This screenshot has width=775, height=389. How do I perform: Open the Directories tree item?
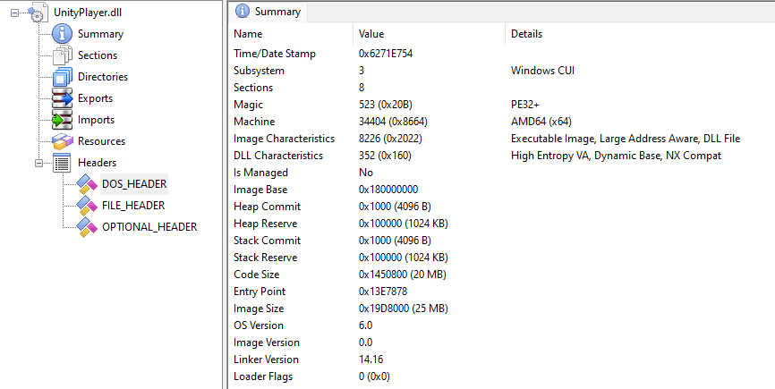pos(103,77)
